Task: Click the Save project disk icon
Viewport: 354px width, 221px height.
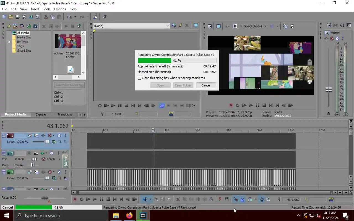Action: coord(17,17)
